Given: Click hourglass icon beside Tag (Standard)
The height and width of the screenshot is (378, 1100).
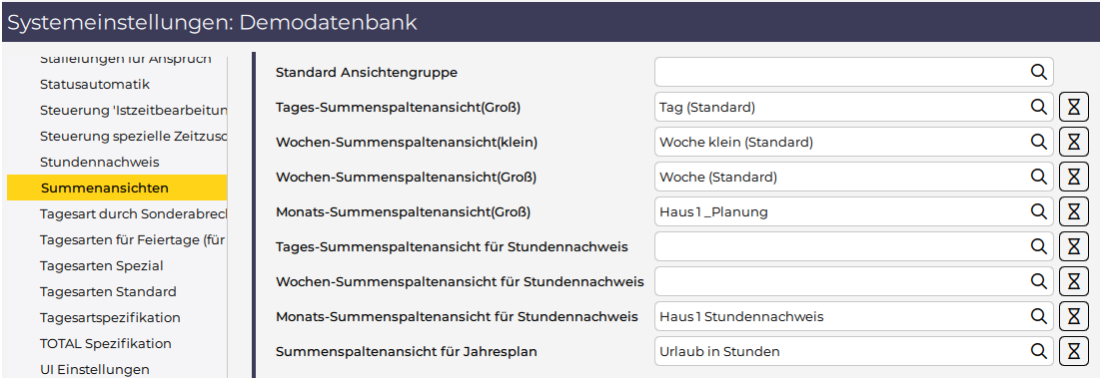Looking at the screenshot, I should coord(1073,107).
